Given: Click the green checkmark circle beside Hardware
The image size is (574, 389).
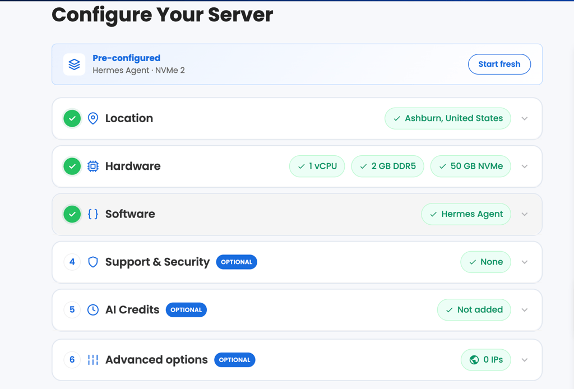Looking at the screenshot, I should click(x=72, y=166).
